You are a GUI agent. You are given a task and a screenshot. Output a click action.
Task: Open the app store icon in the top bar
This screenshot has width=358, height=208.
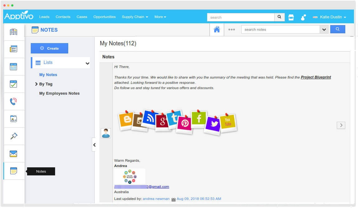(291, 17)
